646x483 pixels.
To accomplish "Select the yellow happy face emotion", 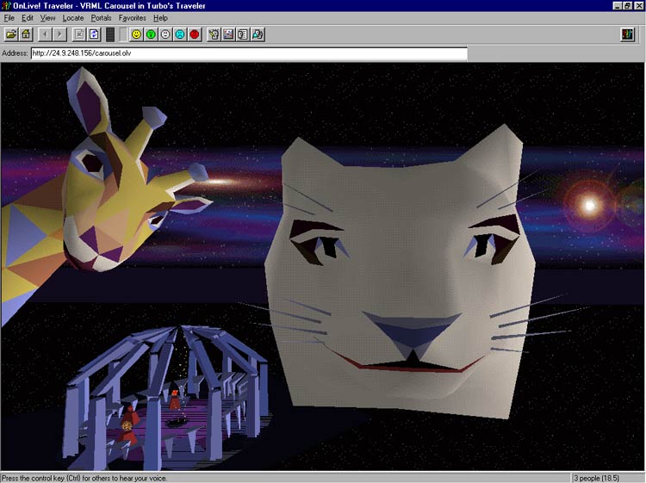I will click(136, 34).
